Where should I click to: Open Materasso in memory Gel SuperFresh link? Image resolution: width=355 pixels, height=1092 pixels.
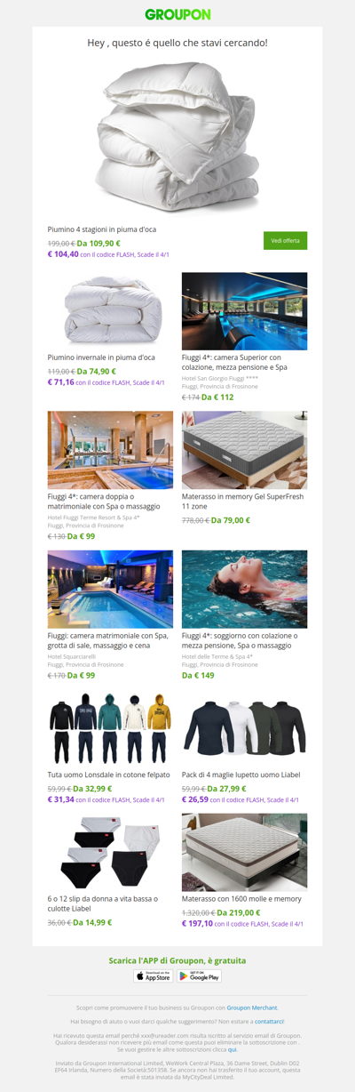coord(242,501)
